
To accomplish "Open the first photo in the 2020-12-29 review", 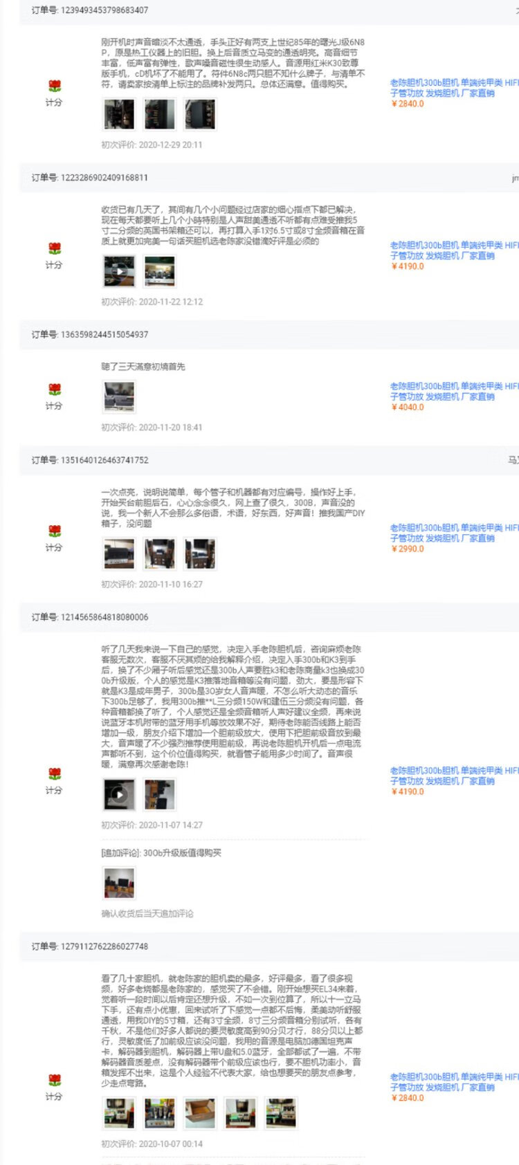I will (119, 114).
